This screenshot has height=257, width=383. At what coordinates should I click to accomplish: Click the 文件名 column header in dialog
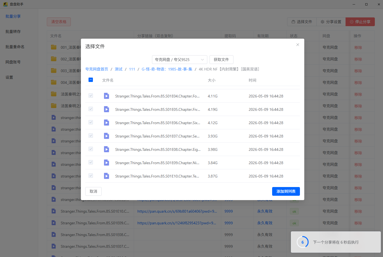click(108, 80)
